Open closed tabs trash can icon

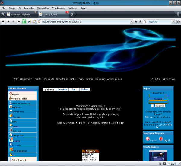pyautogui.click(x=178, y=14)
